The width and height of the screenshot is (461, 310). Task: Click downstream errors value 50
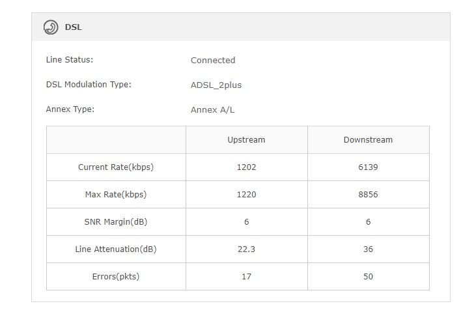pos(368,277)
